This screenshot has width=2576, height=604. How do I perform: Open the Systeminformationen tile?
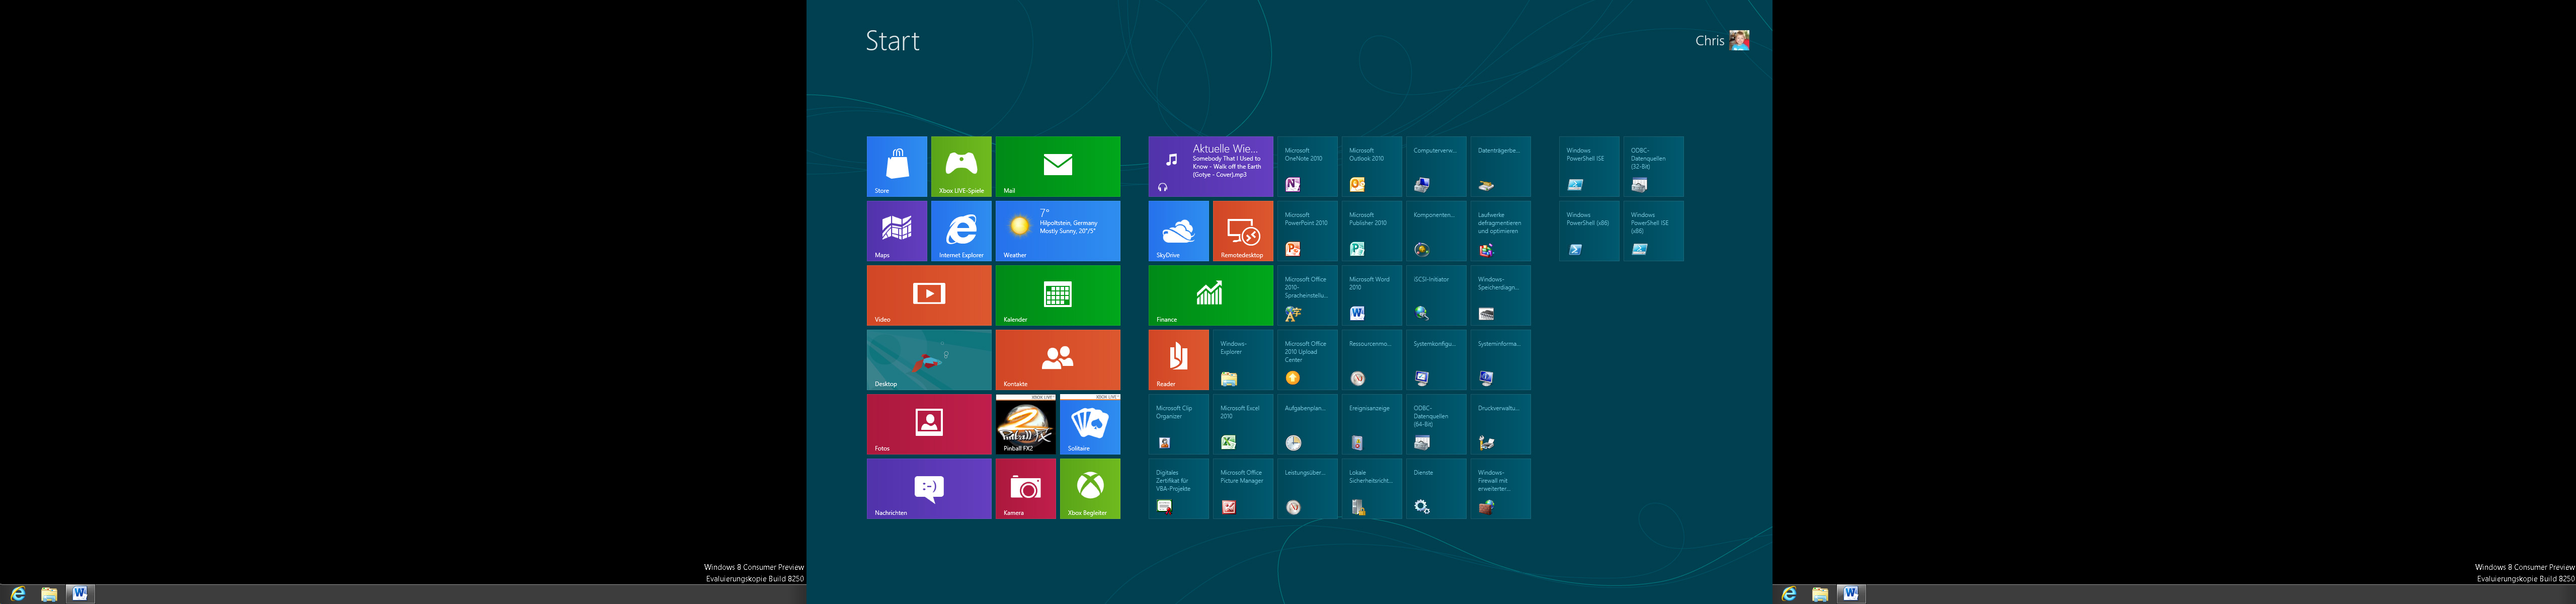pyautogui.click(x=1500, y=360)
